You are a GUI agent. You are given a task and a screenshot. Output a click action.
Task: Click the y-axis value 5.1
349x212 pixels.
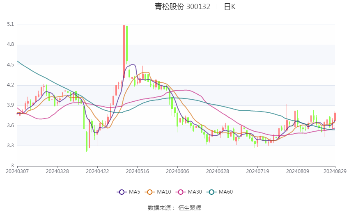[10, 24]
